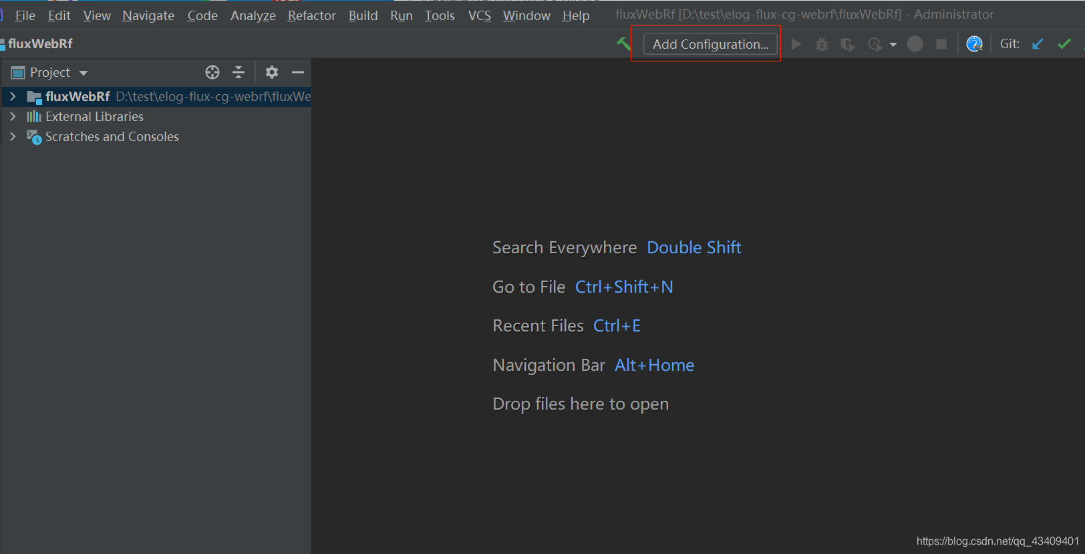Select the fluxWebRf project folder row
Viewport: 1085px width, 554px height.
click(x=156, y=96)
